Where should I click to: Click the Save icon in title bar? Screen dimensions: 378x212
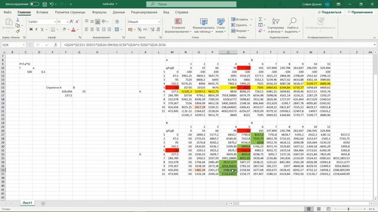point(45,4)
